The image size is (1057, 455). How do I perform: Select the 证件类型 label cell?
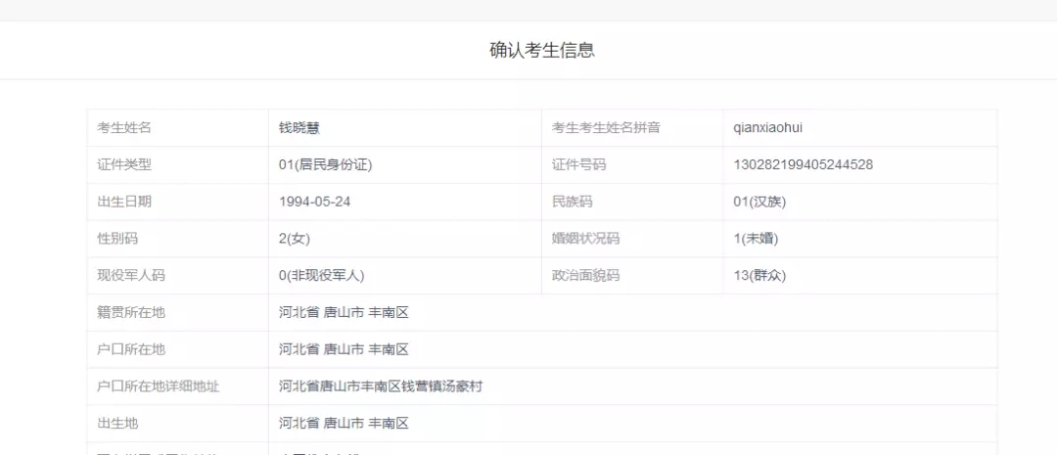point(178,165)
